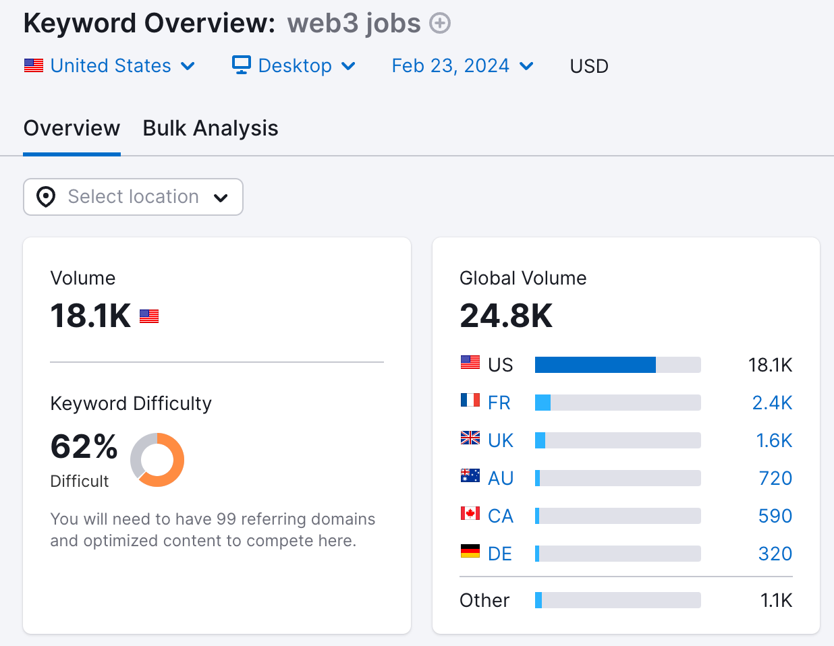Open the FR country link
This screenshot has width=834, height=646.
point(499,403)
